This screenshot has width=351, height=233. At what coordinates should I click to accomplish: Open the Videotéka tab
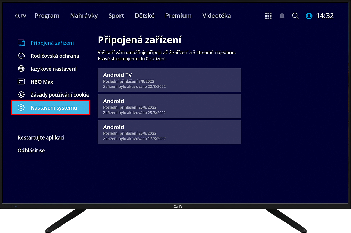click(x=217, y=16)
